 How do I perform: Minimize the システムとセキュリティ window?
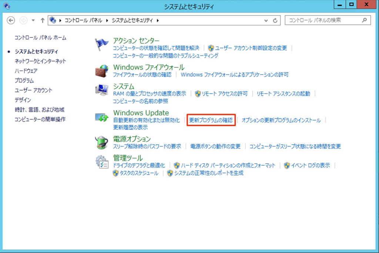click(x=340, y=4)
